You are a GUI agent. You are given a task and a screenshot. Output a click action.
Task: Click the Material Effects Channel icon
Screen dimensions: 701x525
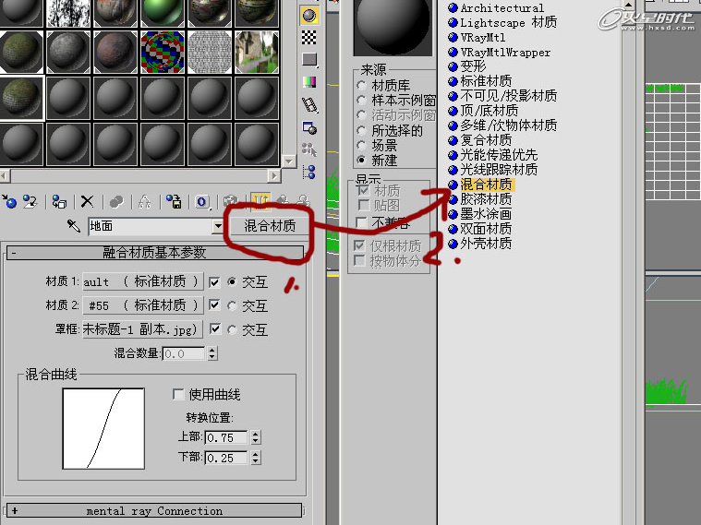tap(202, 202)
